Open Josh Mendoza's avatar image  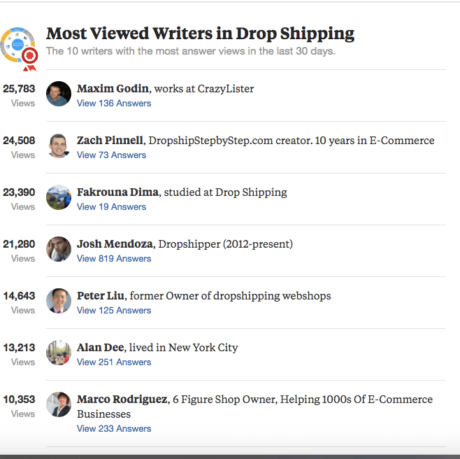(x=59, y=249)
